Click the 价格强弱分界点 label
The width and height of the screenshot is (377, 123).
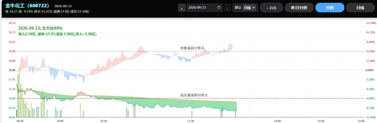[192, 48]
